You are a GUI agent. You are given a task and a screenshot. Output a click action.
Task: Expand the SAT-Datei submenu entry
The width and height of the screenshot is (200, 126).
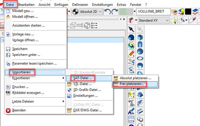point(89,78)
